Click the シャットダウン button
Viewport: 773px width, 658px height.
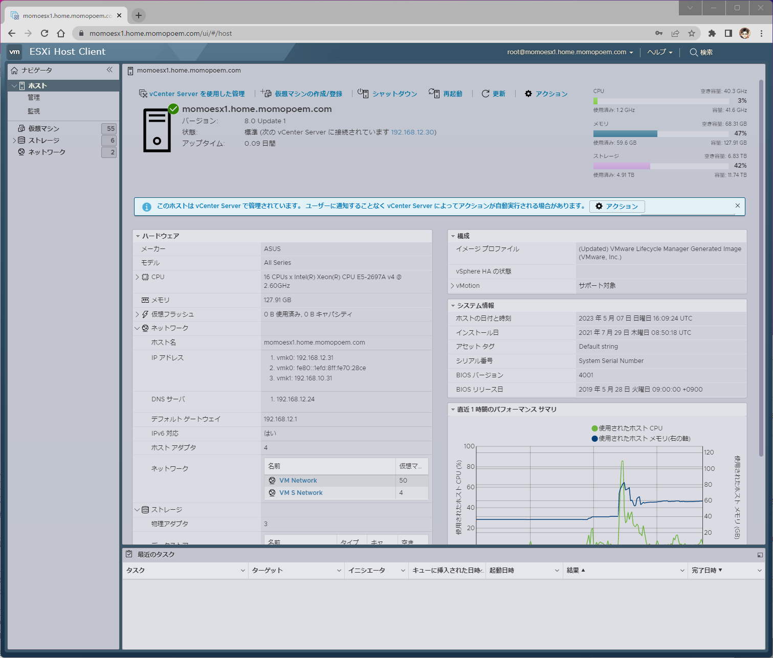[x=388, y=94]
